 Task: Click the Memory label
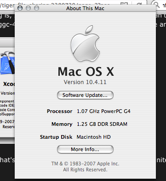[62, 124]
